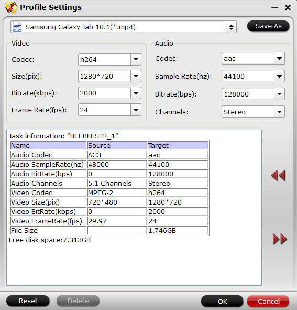Click the red forward double-arrow icon

(x=280, y=239)
